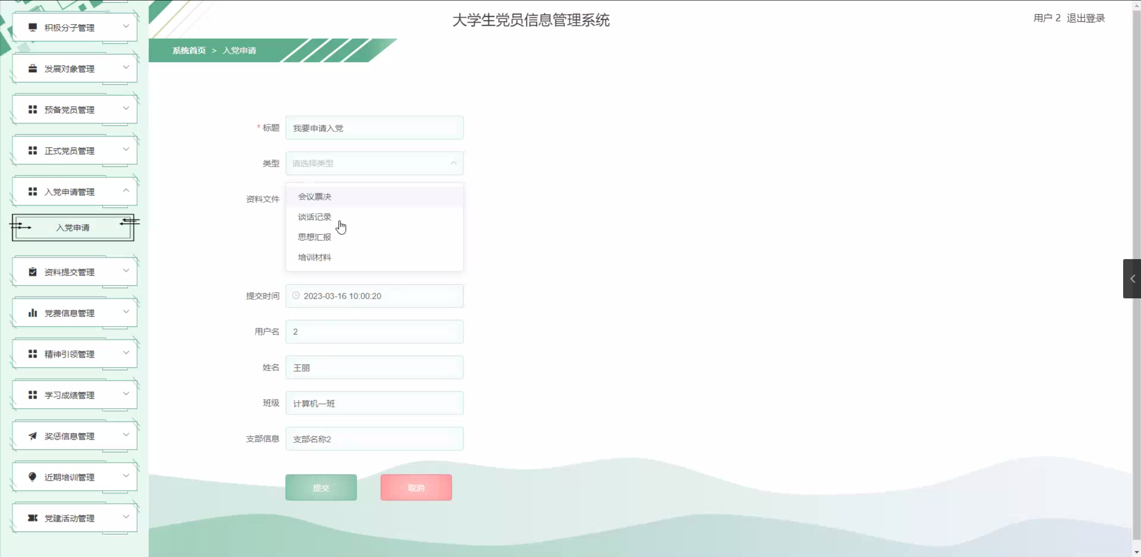Click the ticket icon beside 党建活动管理

[33, 518]
